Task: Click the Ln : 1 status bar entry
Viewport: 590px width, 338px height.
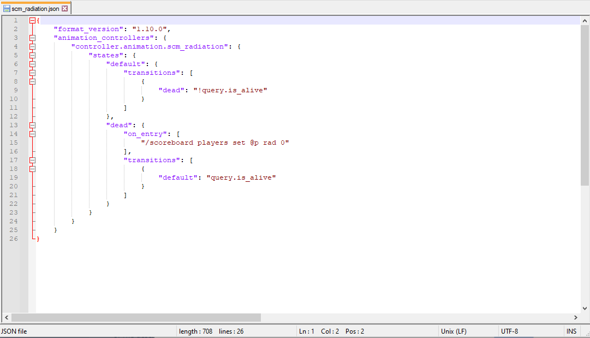Action: tap(306, 331)
